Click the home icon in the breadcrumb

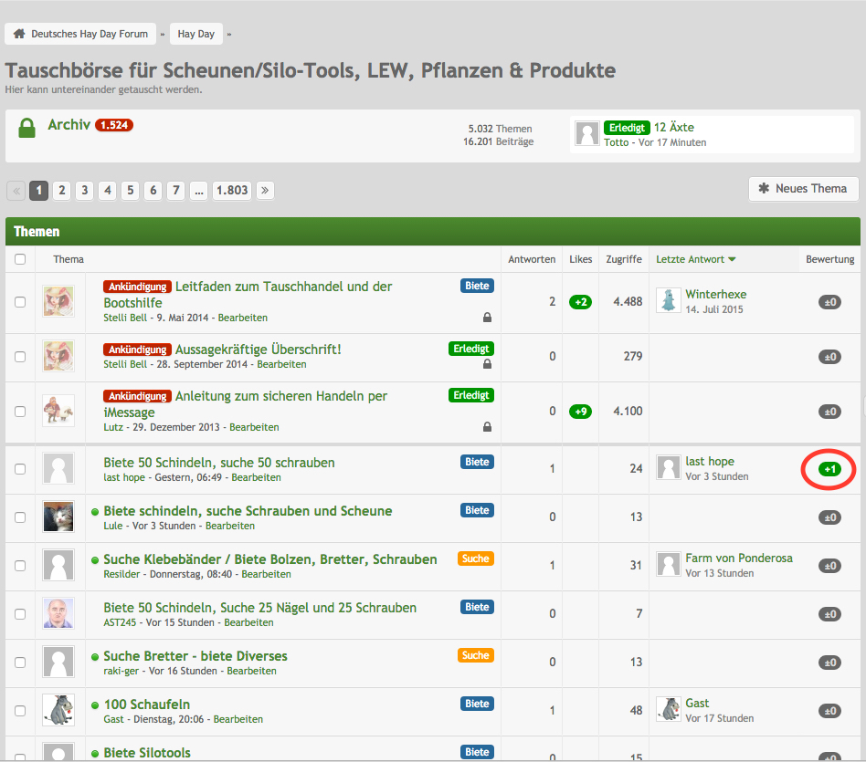[x=19, y=34]
